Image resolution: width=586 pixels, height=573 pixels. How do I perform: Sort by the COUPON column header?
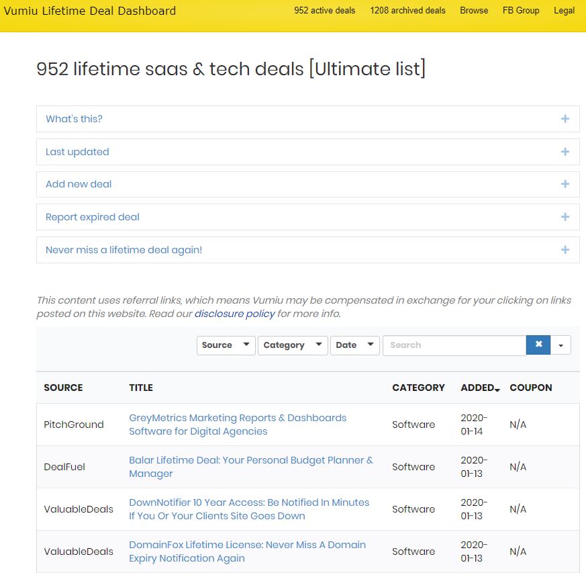coord(531,388)
